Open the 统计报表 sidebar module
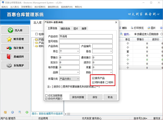Image resolution: width=163 pixels, height=120 pixels. pyautogui.click(x=15, y=48)
